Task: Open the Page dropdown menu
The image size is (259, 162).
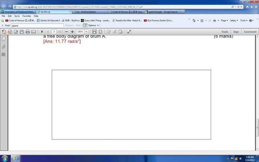Action: [x=224, y=20]
